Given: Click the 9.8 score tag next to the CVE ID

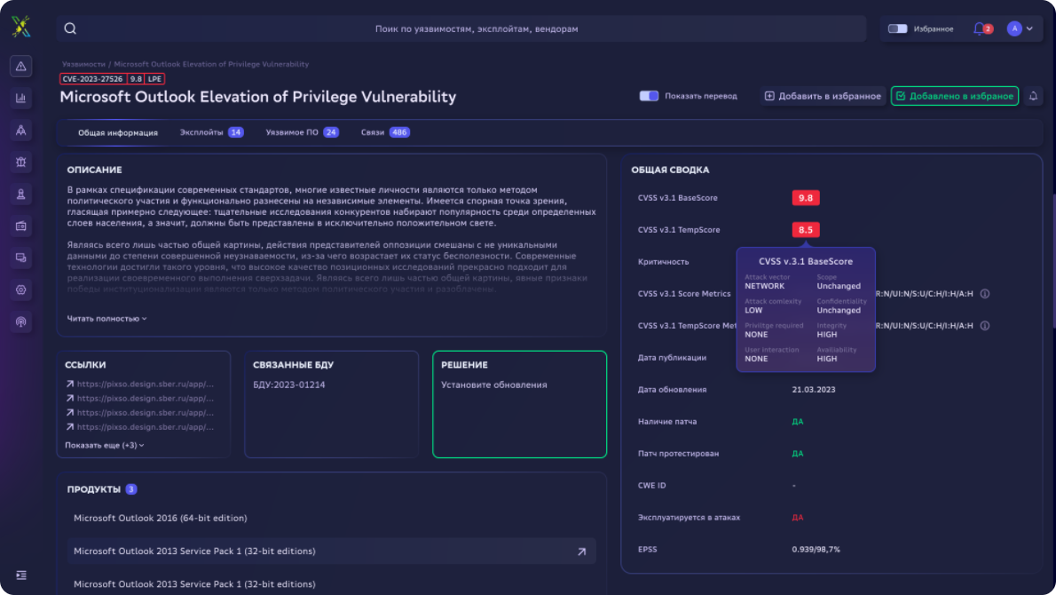Looking at the screenshot, I should pos(136,79).
